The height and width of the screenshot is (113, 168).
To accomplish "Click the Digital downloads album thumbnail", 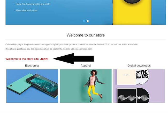I will point(139,86).
